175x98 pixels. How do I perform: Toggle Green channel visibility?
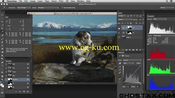6,72
